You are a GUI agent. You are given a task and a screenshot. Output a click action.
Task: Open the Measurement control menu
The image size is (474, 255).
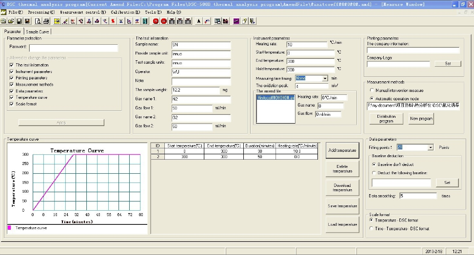(x=83, y=12)
